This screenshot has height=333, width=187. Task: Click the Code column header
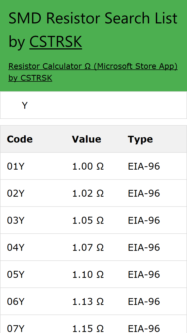[20, 139]
